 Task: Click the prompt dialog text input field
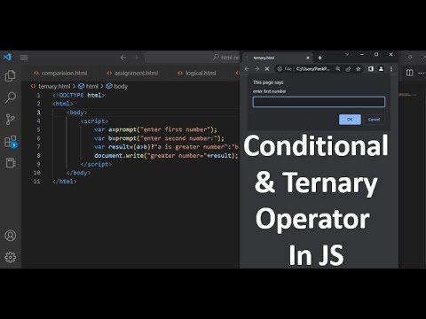(x=319, y=102)
